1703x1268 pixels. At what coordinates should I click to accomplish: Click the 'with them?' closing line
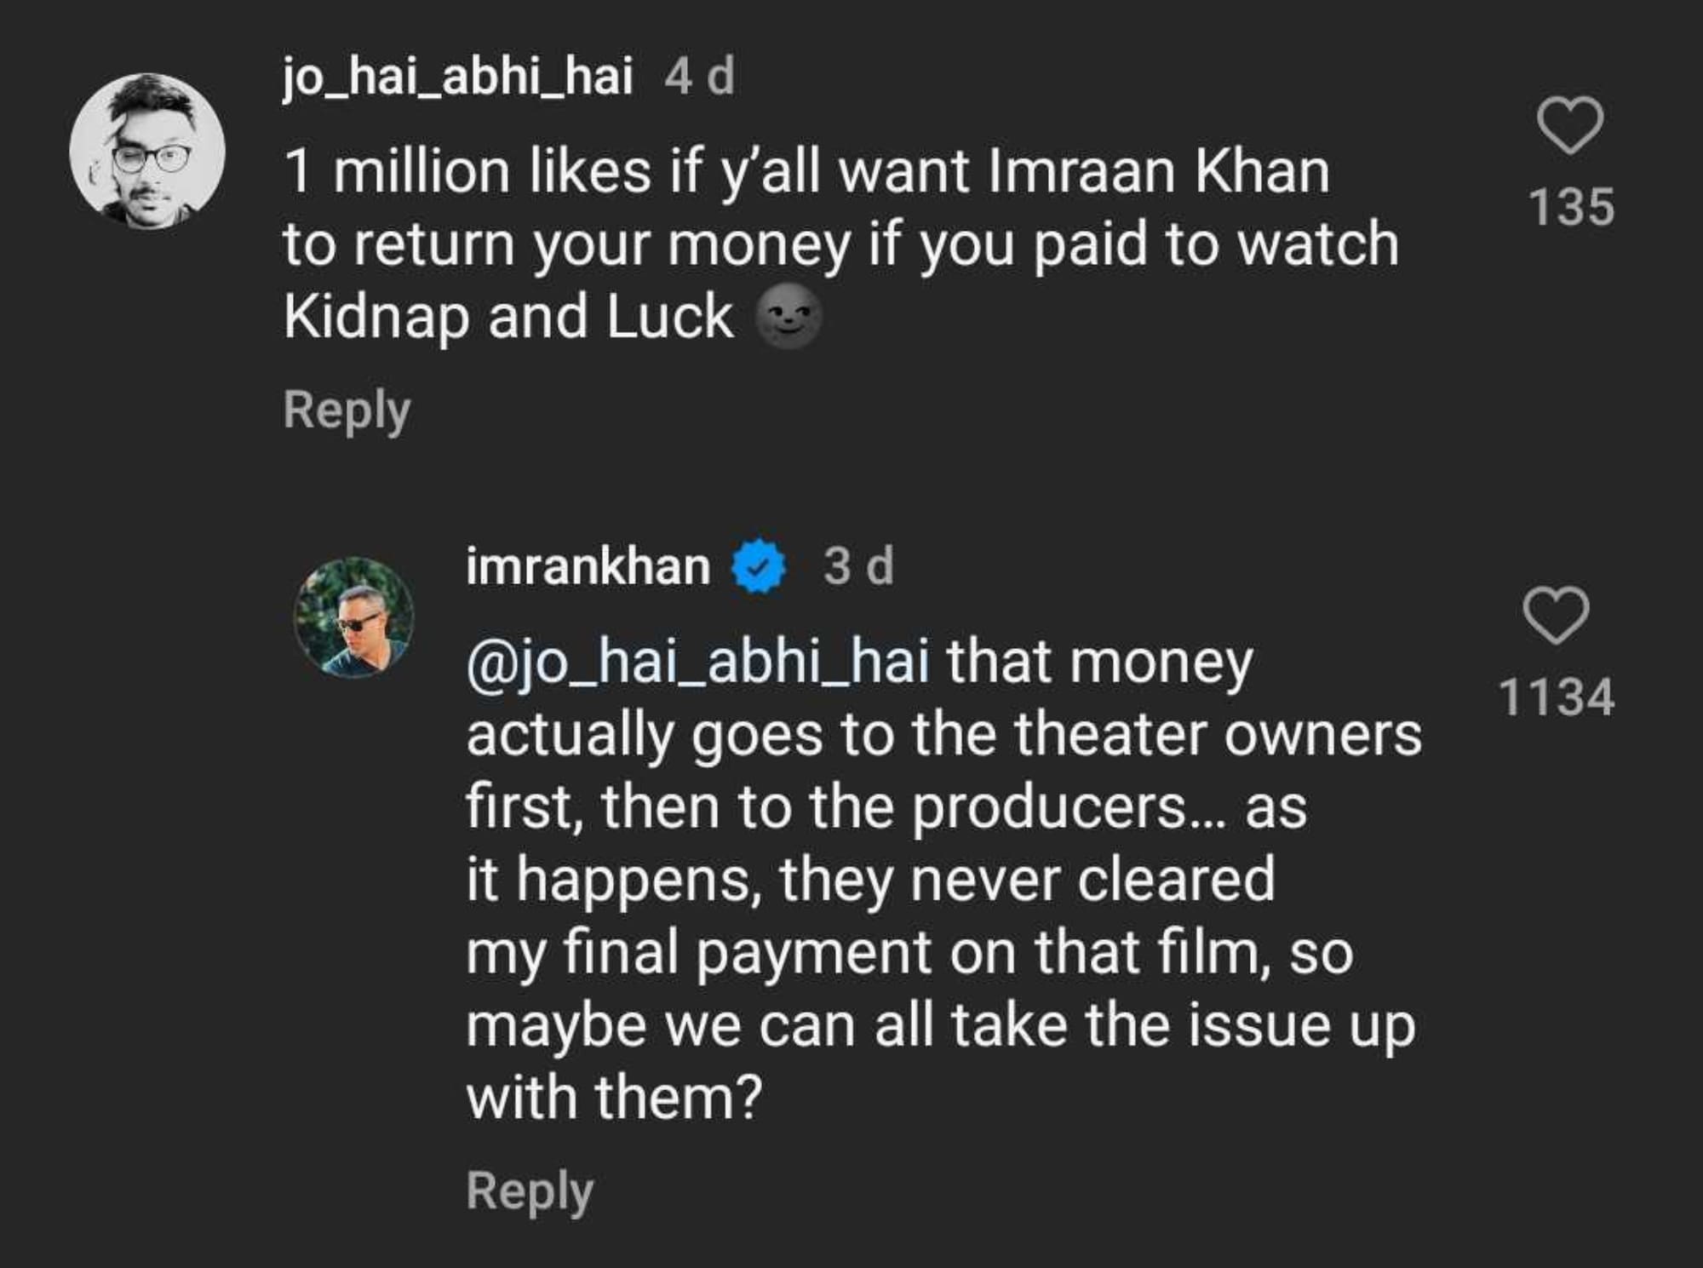coord(614,1097)
